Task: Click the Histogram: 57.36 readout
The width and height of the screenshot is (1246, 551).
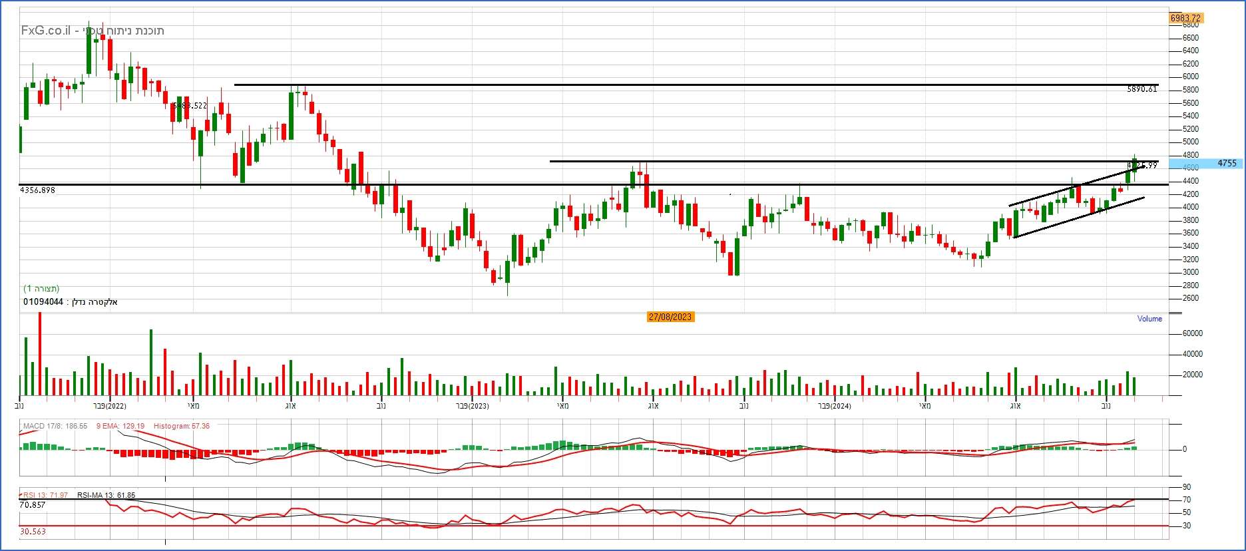Action: click(x=182, y=426)
